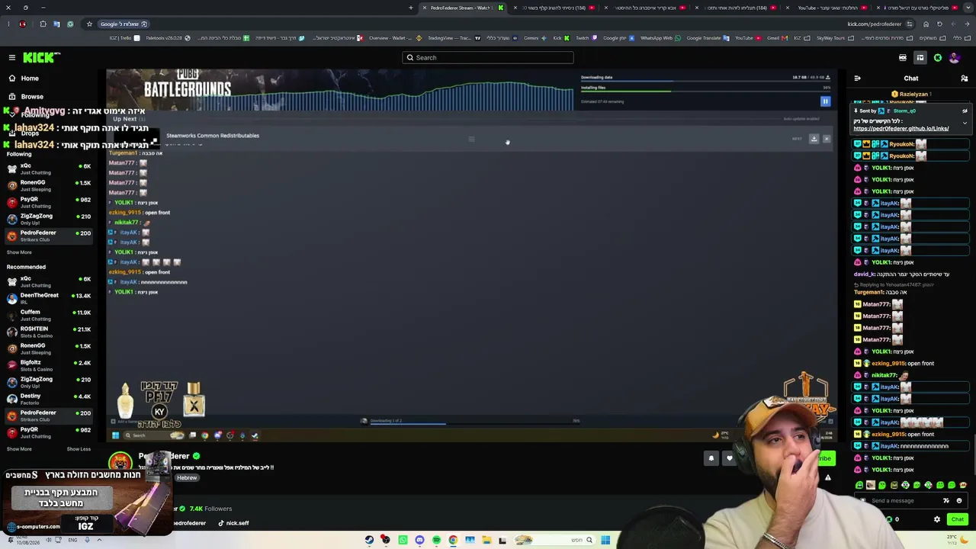Open a new browser tab
This screenshot has width=976, height=549.
click(x=411, y=8)
